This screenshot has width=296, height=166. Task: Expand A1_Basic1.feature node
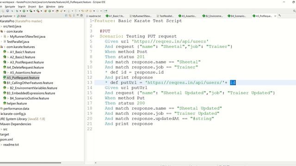pyautogui.click(x=8, y=52)
